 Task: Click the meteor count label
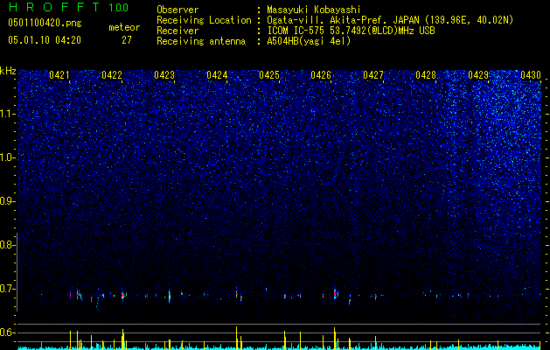click(124, 27)
